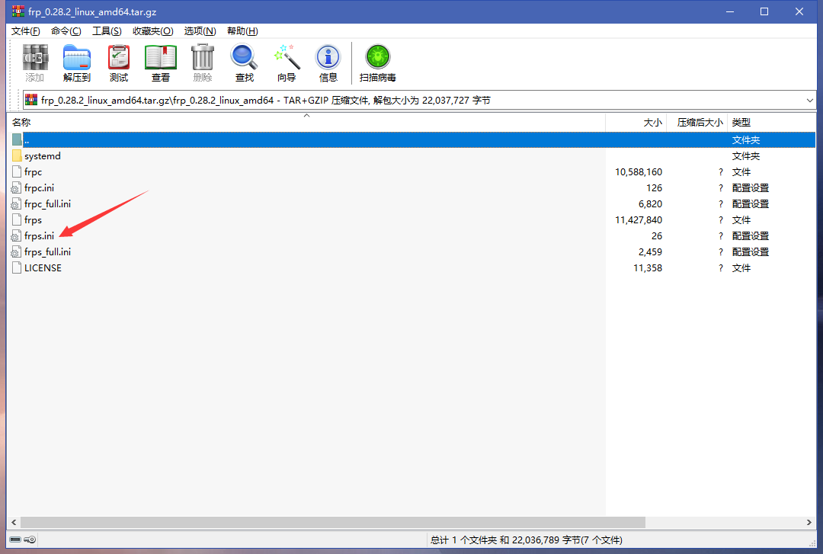823x554 pixels.
Task: Select the systemd folder name
Action: [43, 156]
